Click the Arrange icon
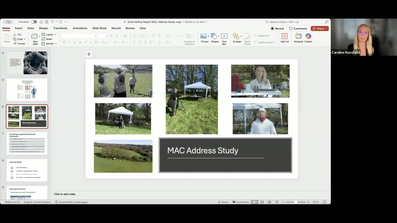397x223 pixels. point(236,36)
